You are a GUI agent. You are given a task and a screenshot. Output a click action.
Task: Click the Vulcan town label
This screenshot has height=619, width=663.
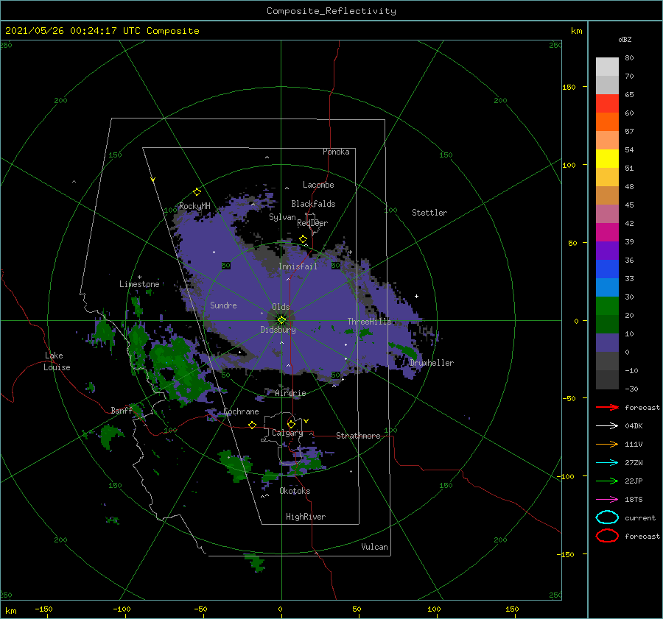[x=374, y=547]
